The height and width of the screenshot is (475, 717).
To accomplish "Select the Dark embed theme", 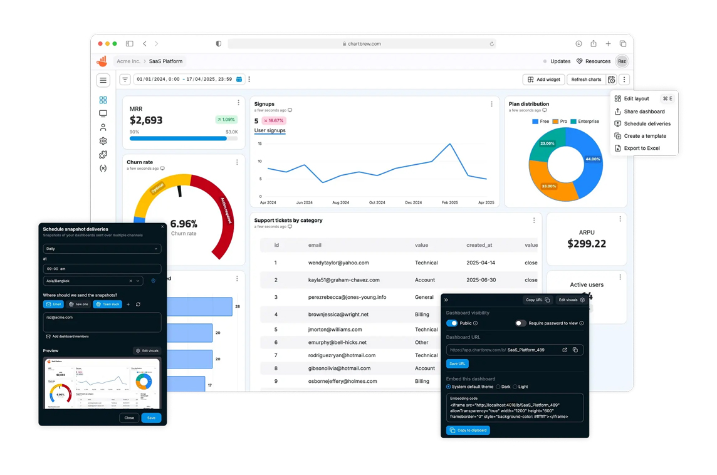I will [498, 387].
